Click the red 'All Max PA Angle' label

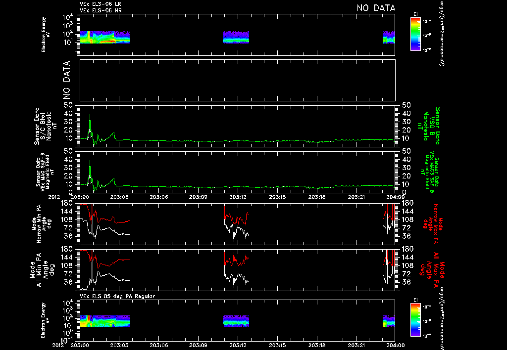432,269
